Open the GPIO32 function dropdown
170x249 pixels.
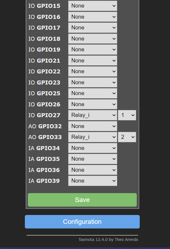click(x=92, y=126)
